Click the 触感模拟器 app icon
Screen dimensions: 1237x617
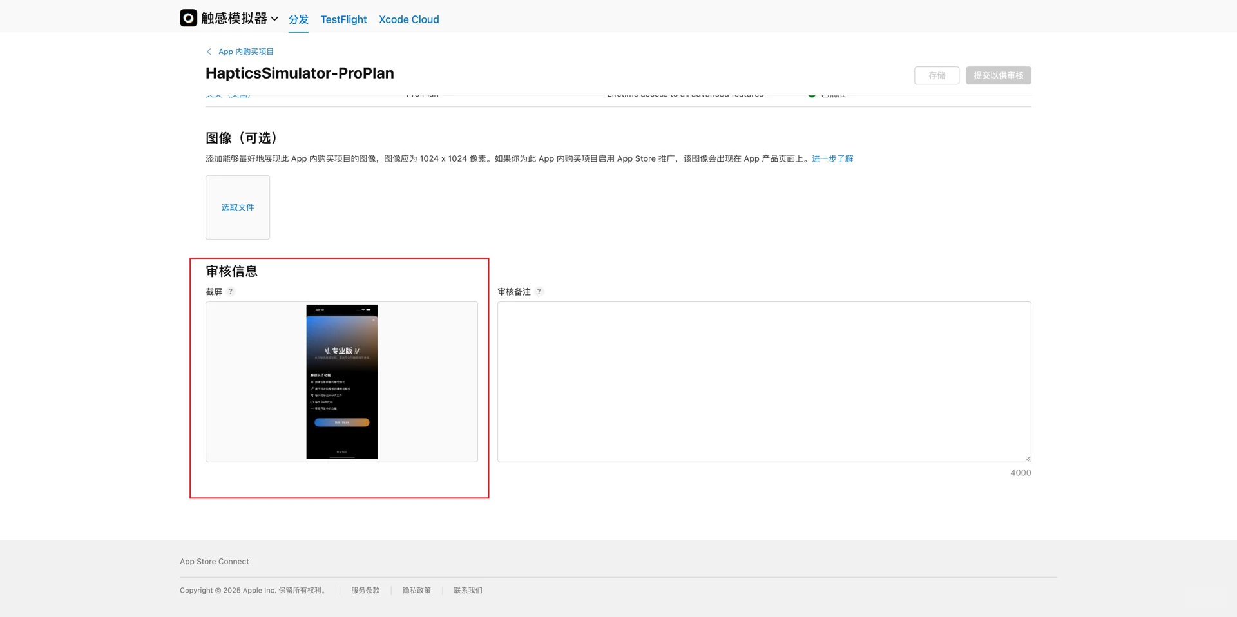(x=187, y=17)
